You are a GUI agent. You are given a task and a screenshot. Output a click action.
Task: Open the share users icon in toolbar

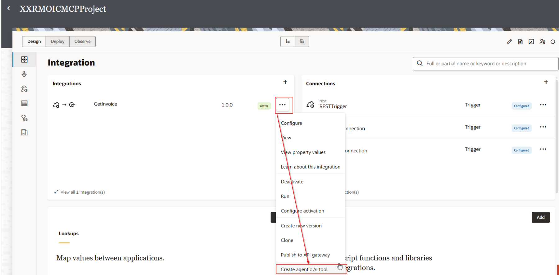542,42
